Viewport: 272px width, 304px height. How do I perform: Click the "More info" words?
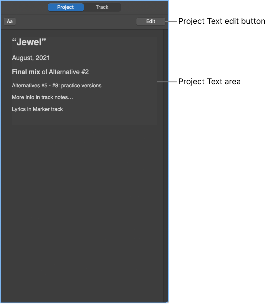[23, 97]
